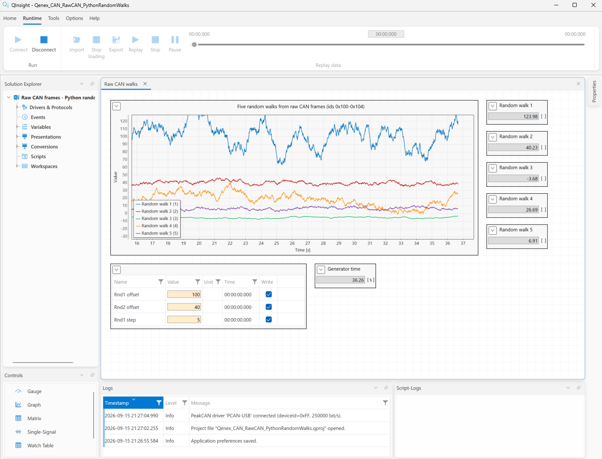The image size is (602, 459).
Task: Toggle Write checkbox for Rnd1 offset
Action: pos(269,294)
